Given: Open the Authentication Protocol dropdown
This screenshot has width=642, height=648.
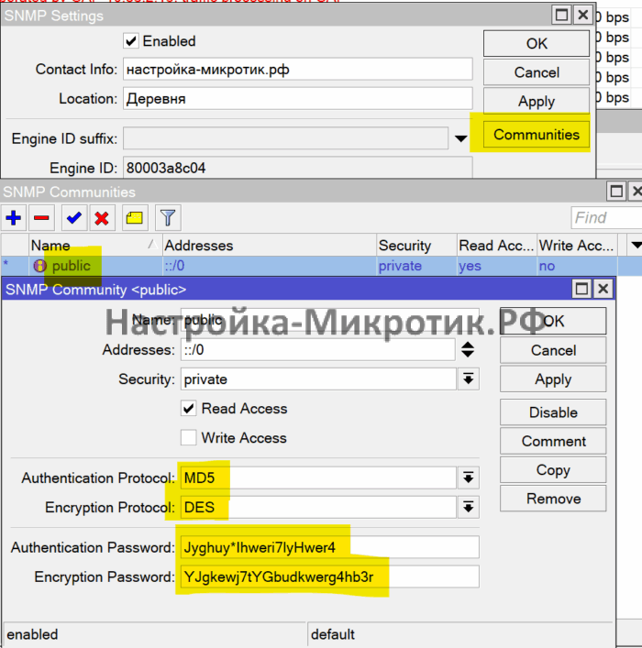Looking at the screenshot, I should pos(469,478).
